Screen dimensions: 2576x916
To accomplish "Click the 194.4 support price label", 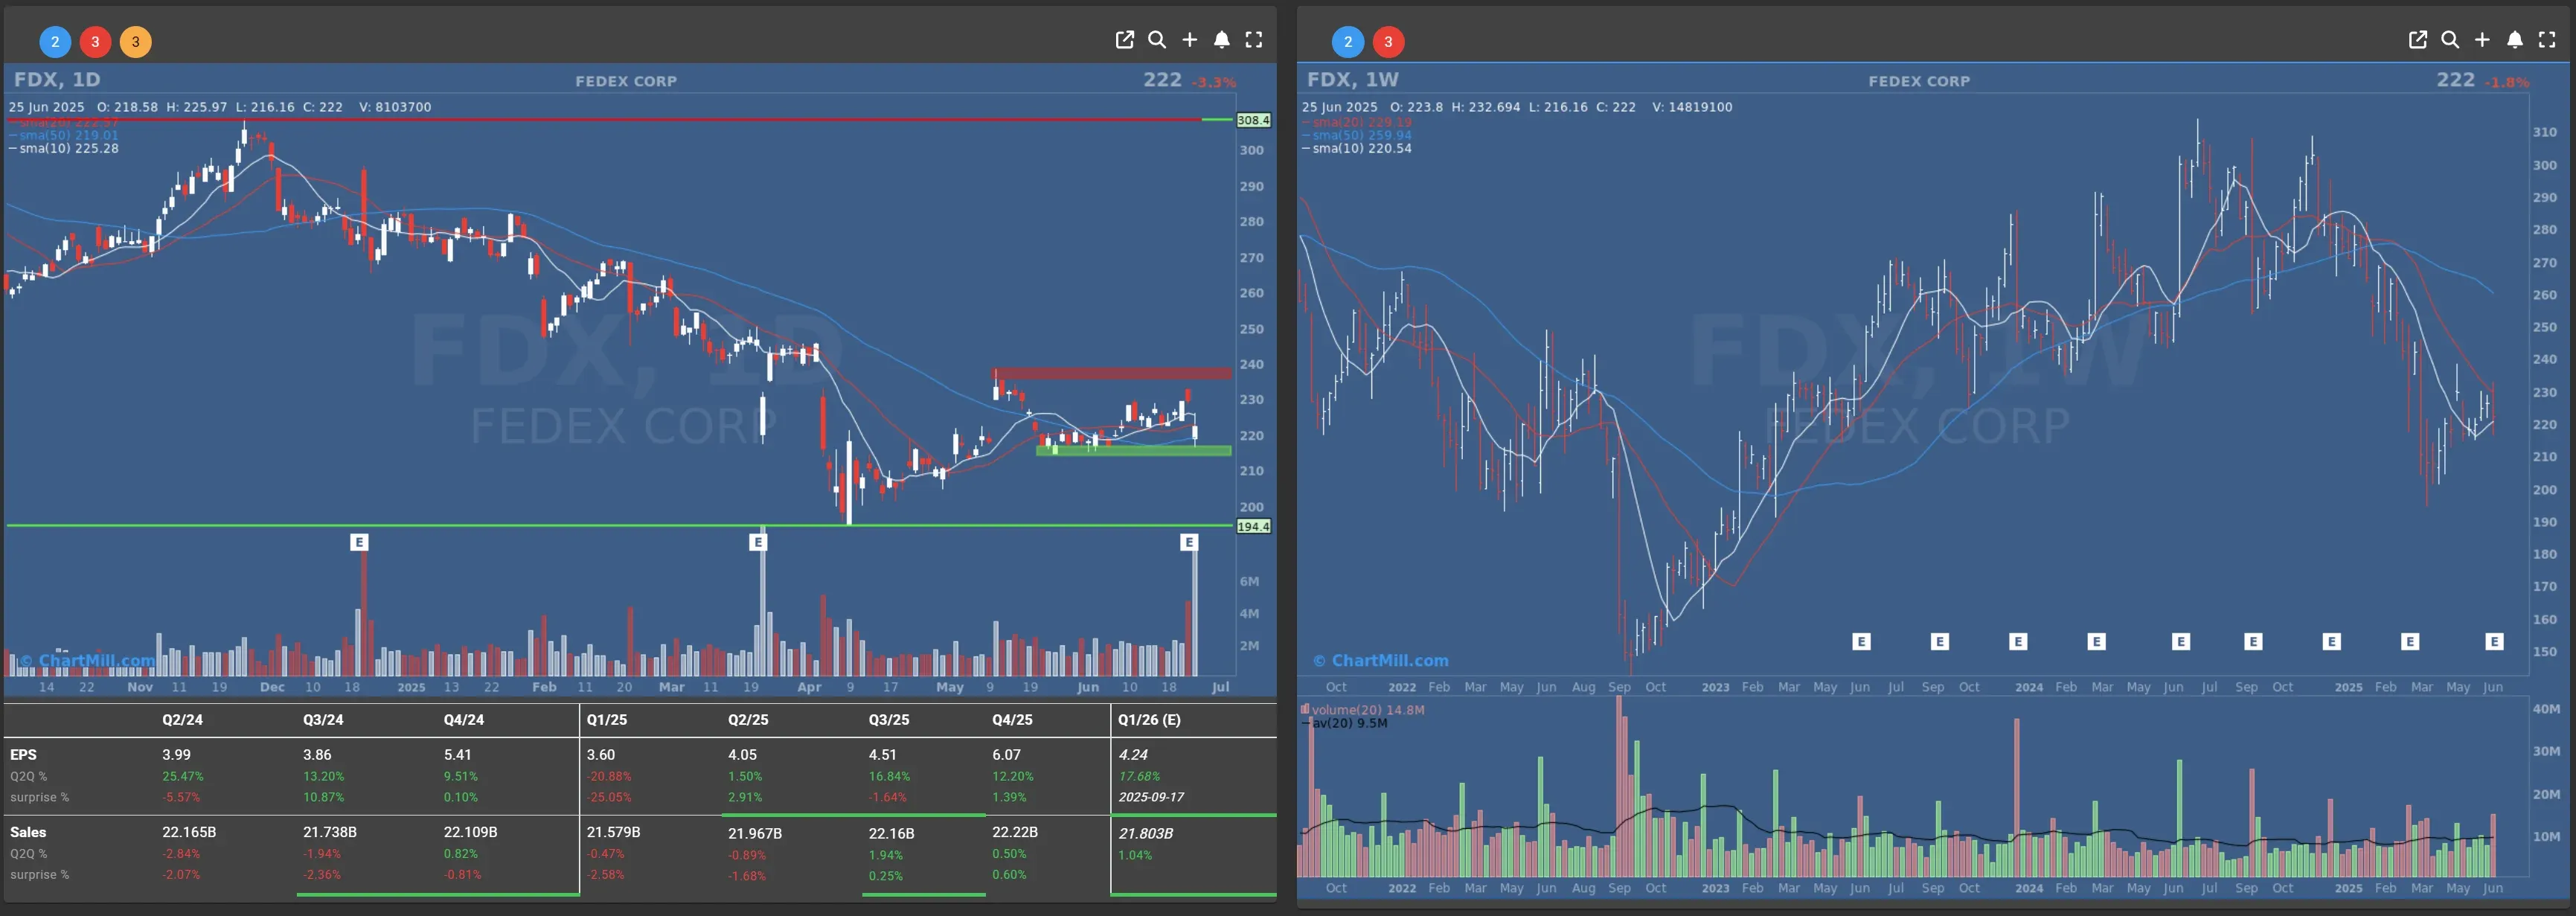I will [1253, 526].
